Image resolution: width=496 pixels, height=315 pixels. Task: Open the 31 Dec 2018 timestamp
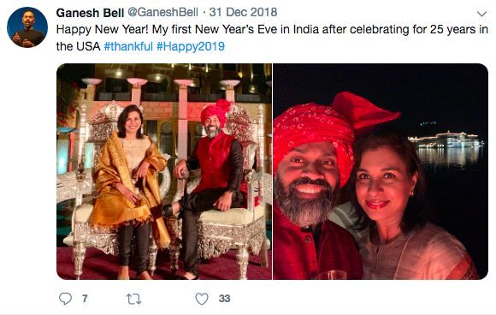[243, 12]
